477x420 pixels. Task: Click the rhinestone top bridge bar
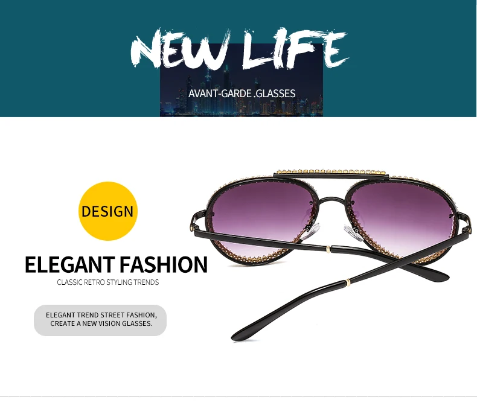coord(331,173)
